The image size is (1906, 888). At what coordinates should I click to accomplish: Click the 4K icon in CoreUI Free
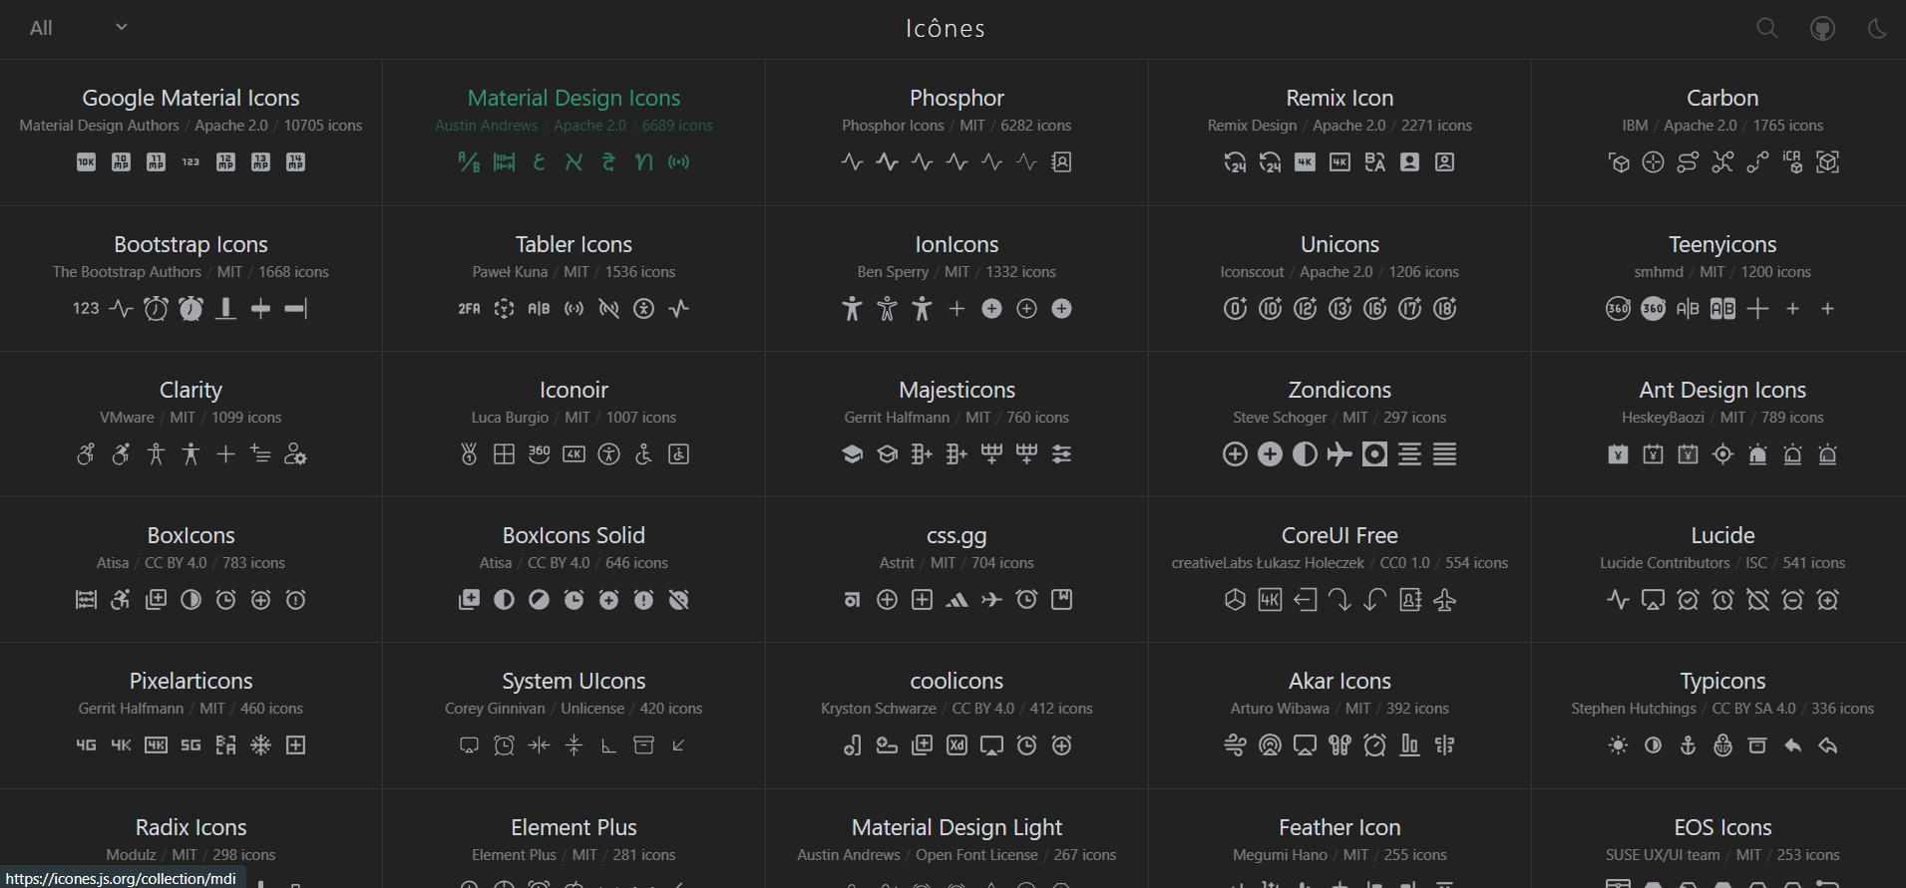[x=1270, y=600]
